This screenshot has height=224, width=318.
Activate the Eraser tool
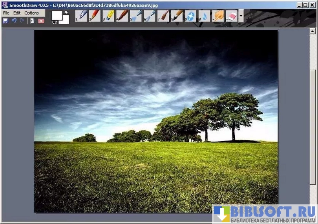click(x=232, y=16)
